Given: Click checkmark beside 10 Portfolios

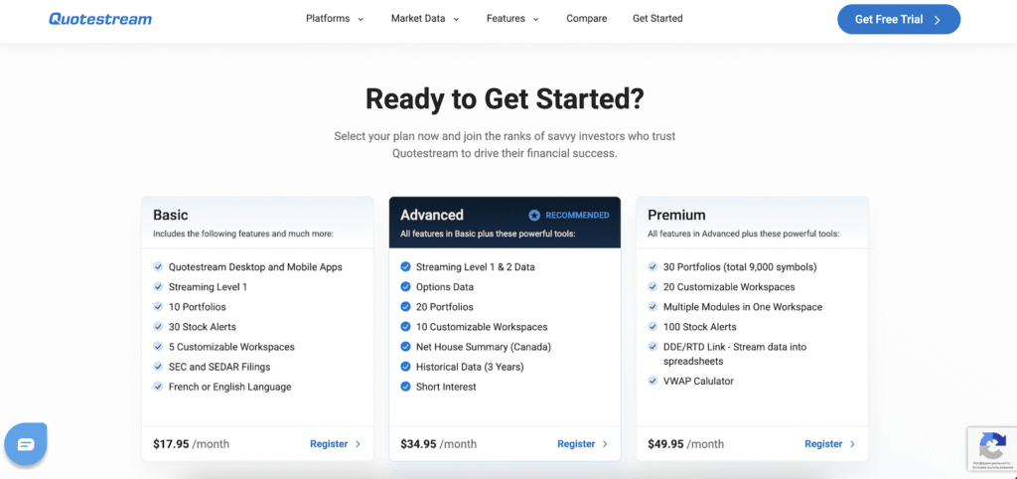Looking at the screenshot, I should [x=158, y=306].
